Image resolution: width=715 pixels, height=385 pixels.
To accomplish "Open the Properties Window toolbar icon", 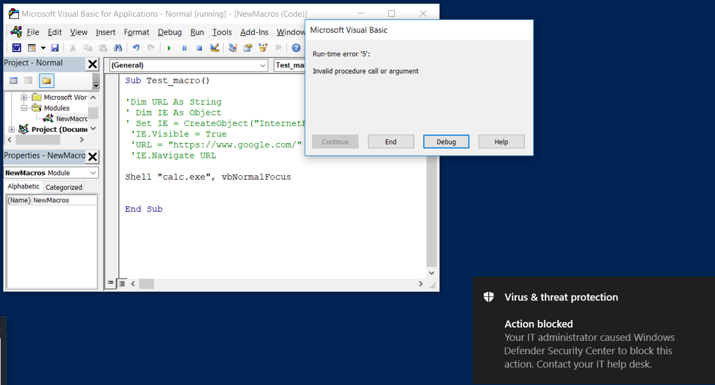I will 247,48.
